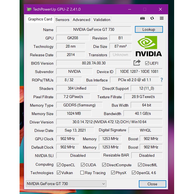The image size is (194, 194).
Task: Click the NVIDIA logo image
Action: click(x=149, y=46)
